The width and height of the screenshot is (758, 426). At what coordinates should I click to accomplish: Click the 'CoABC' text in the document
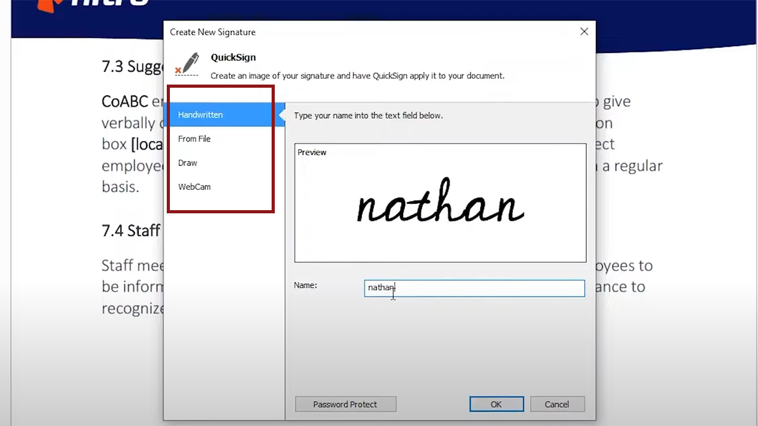(x=125, y=102)
